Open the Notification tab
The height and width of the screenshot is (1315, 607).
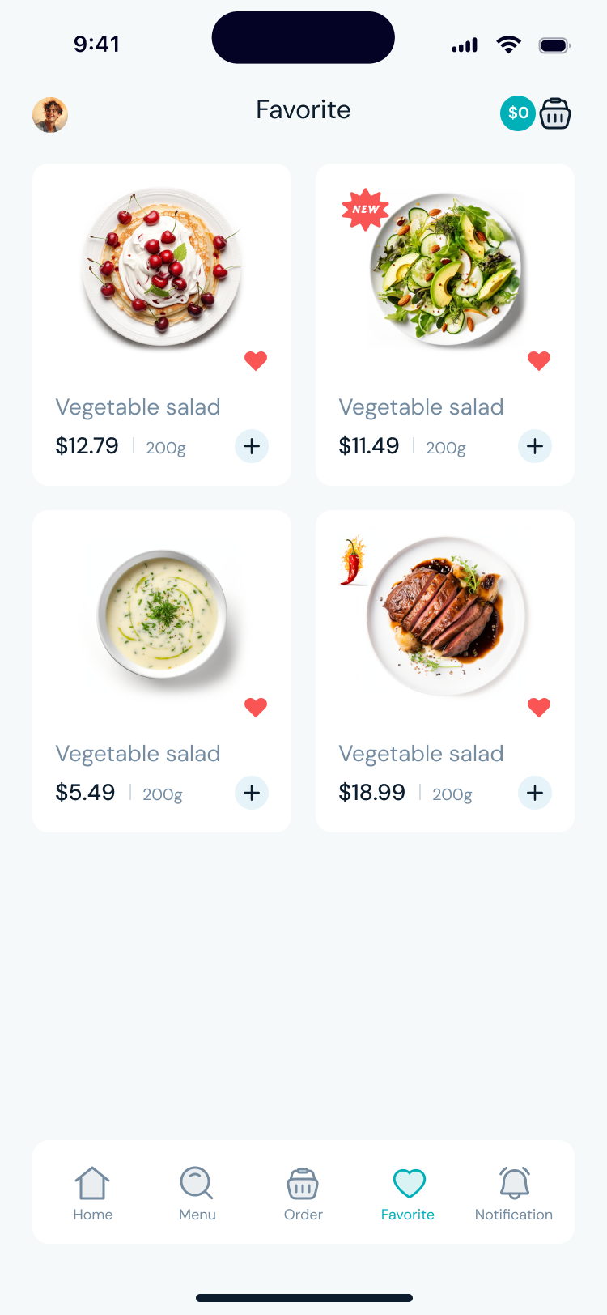[514, 1194]
